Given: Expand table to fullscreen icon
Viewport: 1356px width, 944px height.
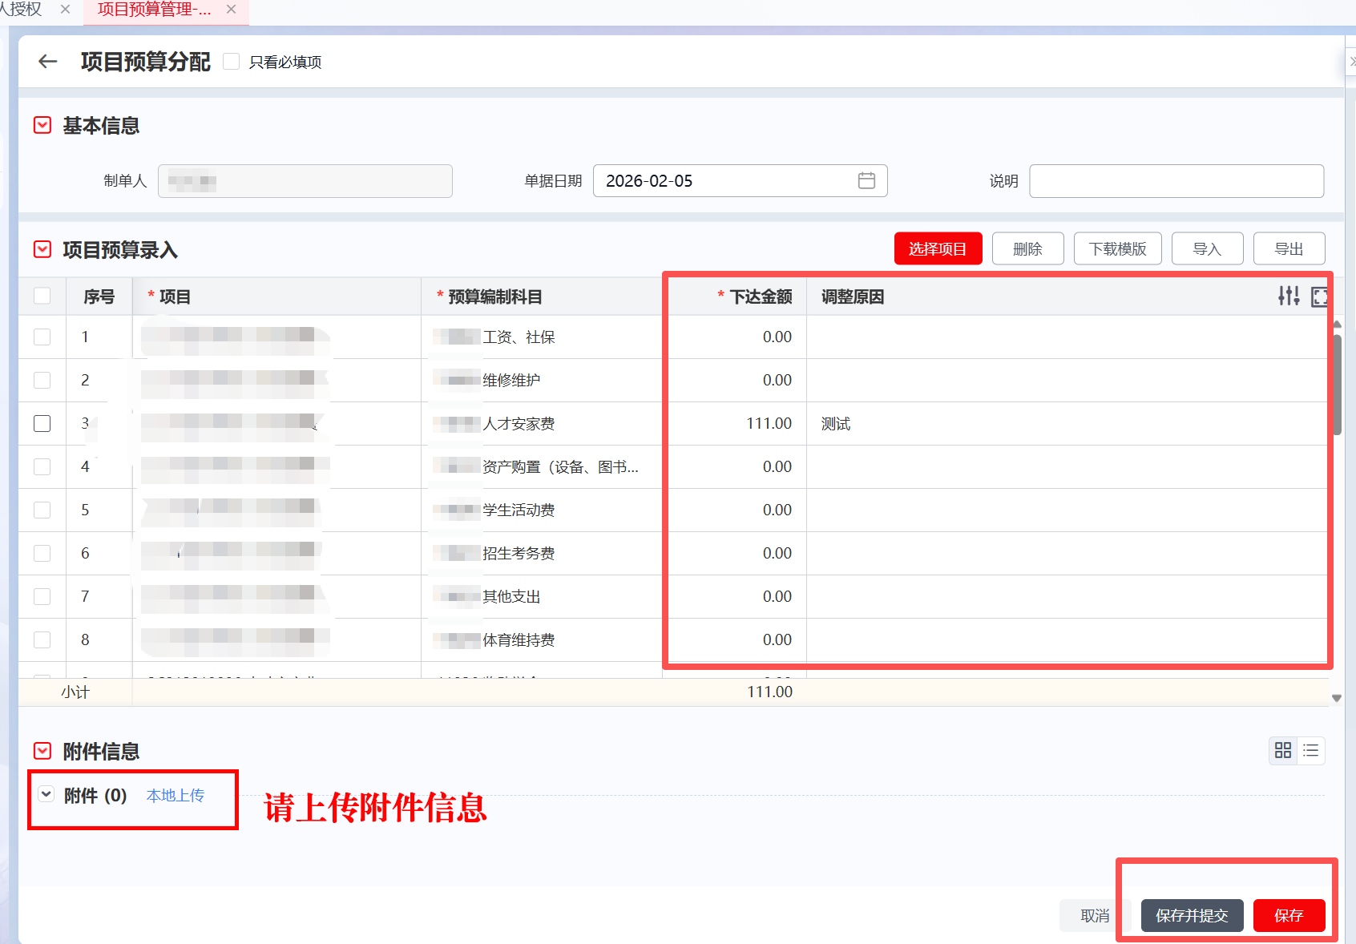Looking at the screenshot, I should point(1319,297).
